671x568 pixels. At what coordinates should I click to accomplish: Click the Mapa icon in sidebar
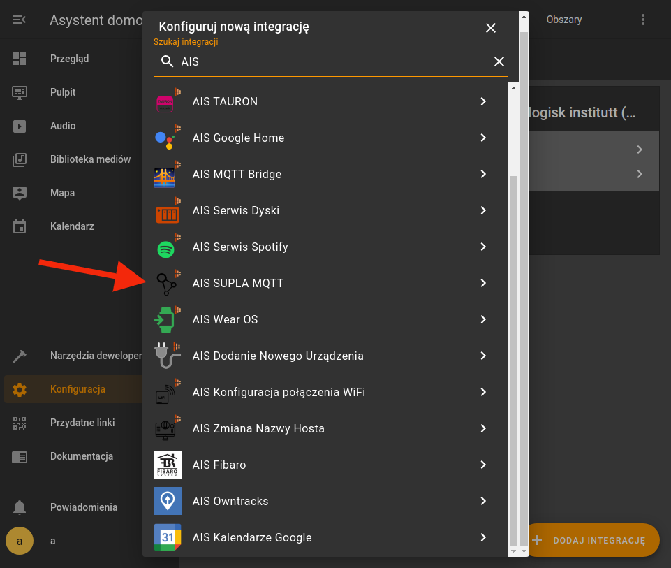pos(20,193)
